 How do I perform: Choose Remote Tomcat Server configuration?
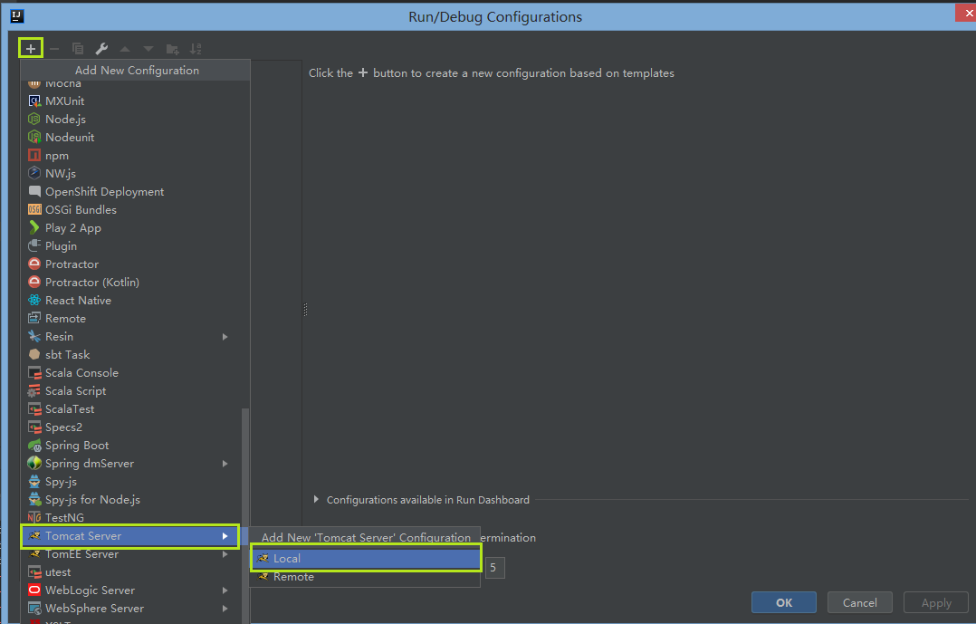coord(366,577)
